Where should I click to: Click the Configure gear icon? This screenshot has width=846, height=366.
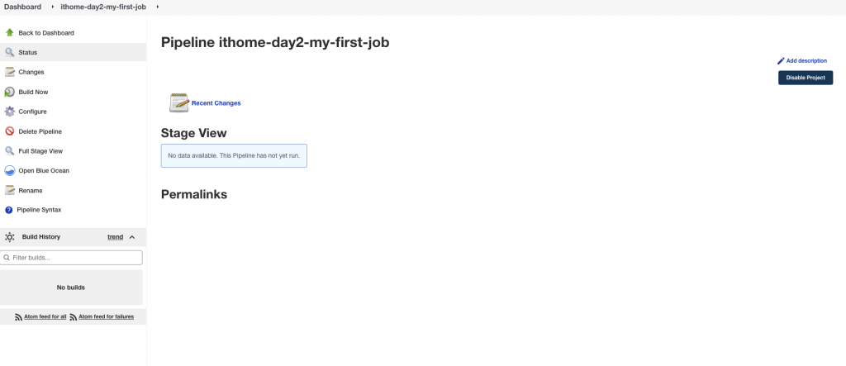(9, 112)
